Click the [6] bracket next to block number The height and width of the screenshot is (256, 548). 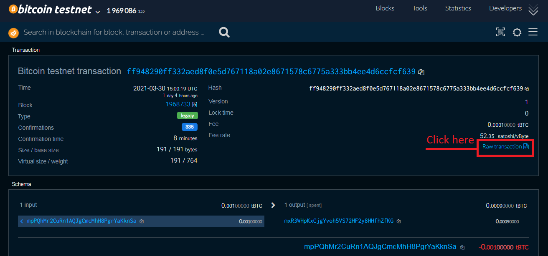coord(195,105)
